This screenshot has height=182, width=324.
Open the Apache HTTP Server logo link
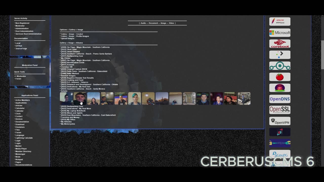280,21
